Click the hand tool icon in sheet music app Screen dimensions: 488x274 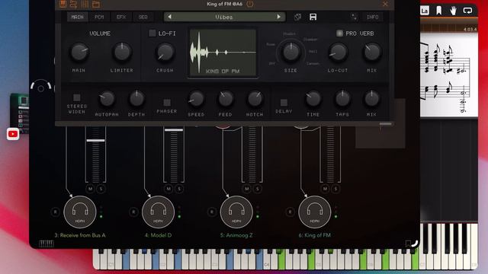[x=453, y=11]
